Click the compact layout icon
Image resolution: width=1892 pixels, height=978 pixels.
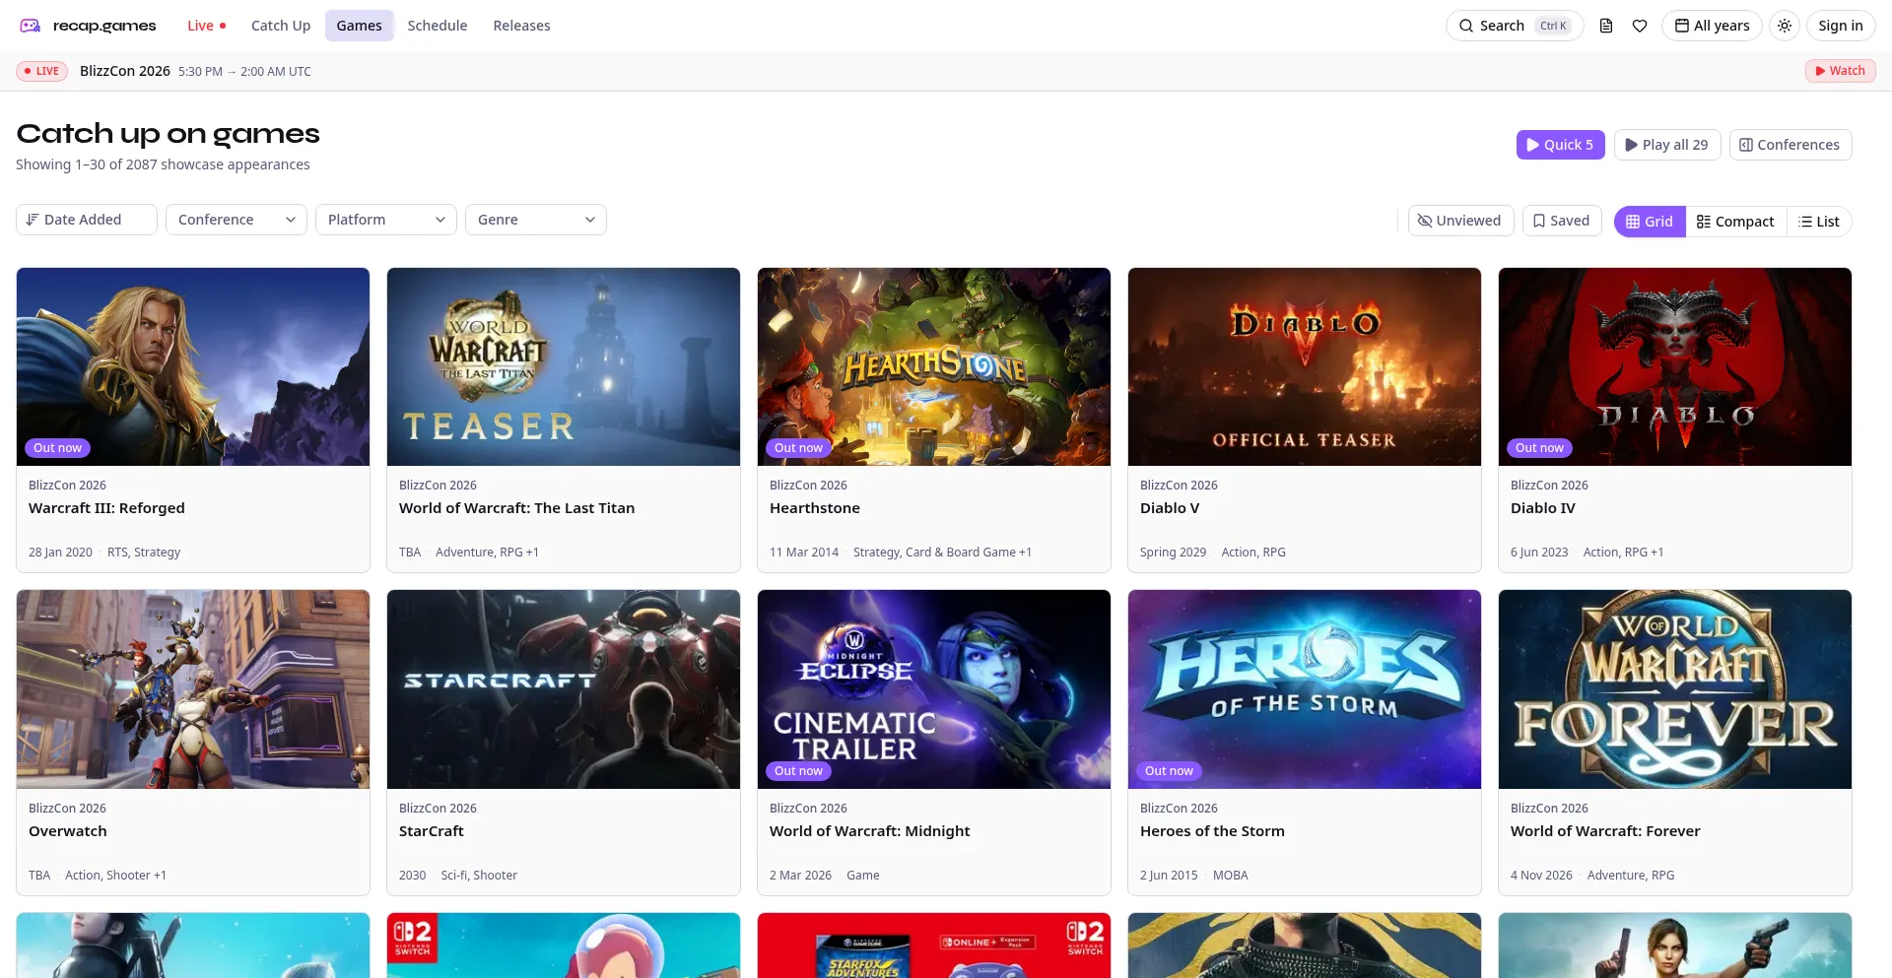1704,222
